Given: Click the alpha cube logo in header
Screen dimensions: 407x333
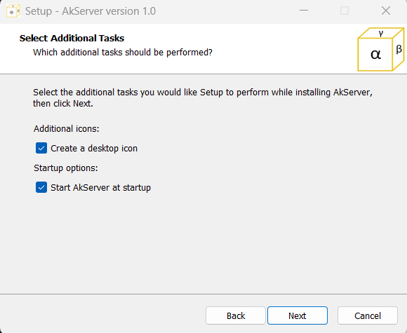Looking at the screenshot, I should pos(380,49).
